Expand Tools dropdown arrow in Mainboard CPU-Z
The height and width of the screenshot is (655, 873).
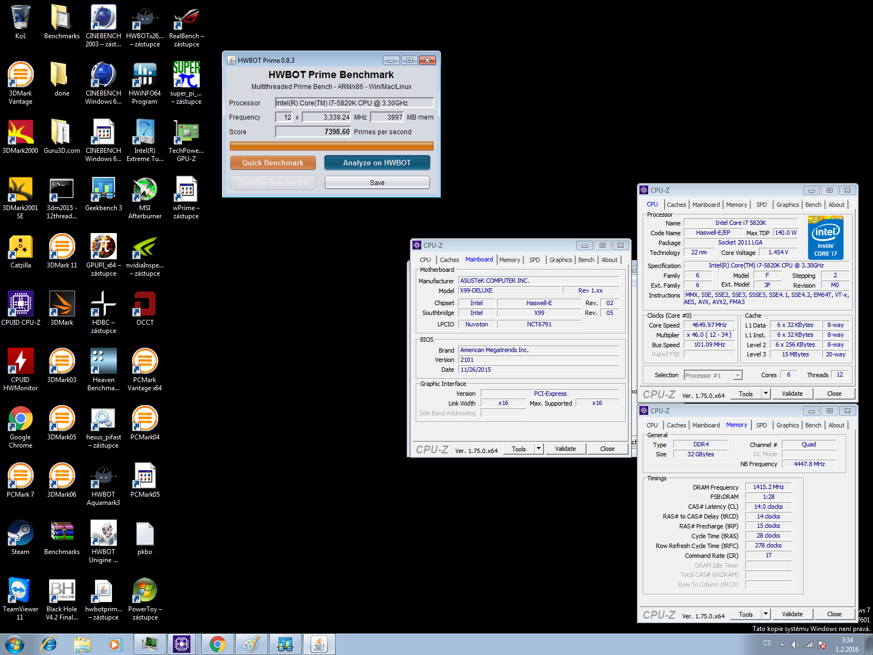(x=539, y=449)
